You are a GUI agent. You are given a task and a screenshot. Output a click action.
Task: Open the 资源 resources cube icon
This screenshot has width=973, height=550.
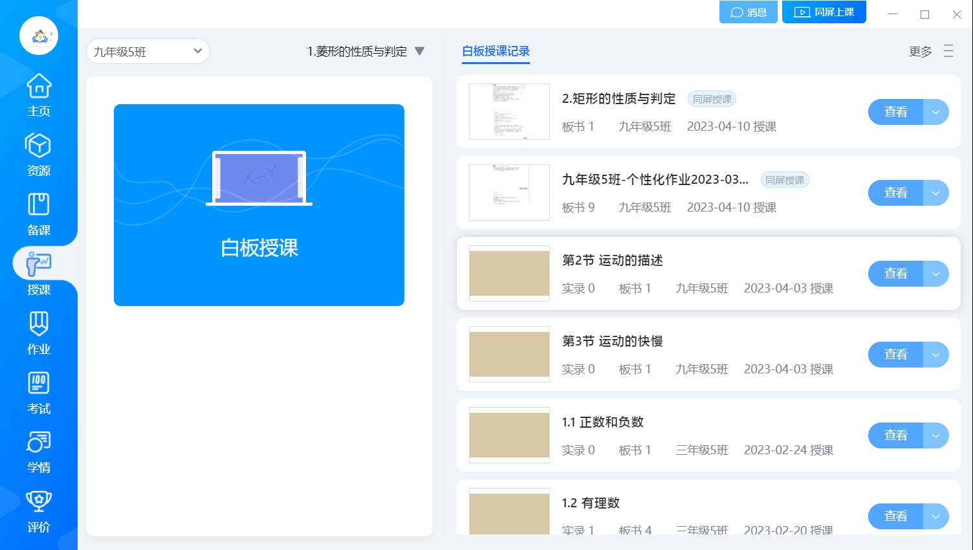click(39, 154)
